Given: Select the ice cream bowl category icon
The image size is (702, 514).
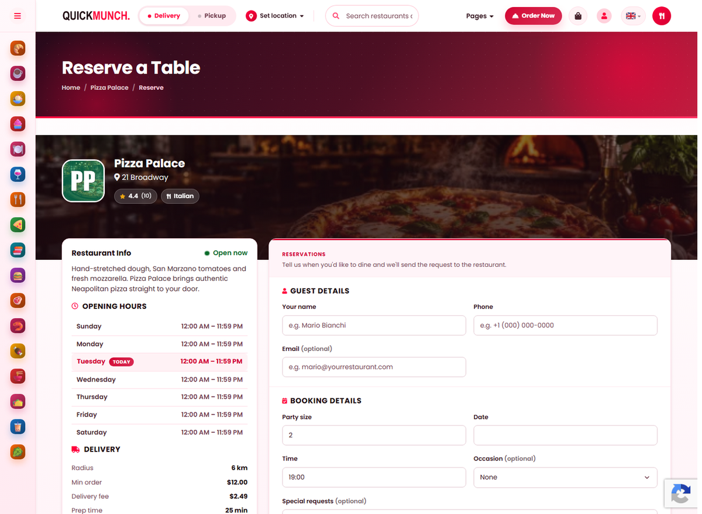Looking at the screenshot, I should (x=18, y=98).
